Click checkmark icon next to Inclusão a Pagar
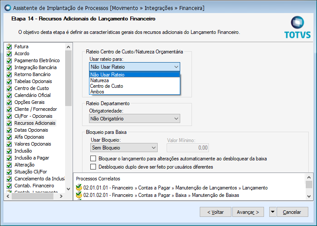Image resolution: width=317 pixels, height=226 pixels. coord(9,158)
